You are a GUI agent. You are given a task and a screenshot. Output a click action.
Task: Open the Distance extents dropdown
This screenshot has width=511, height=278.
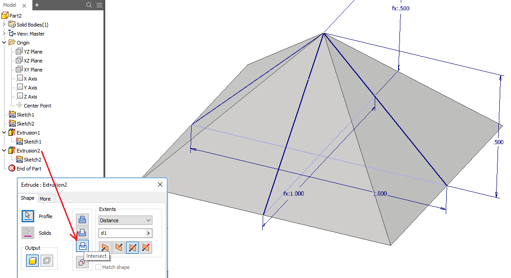tap(125, 220)
